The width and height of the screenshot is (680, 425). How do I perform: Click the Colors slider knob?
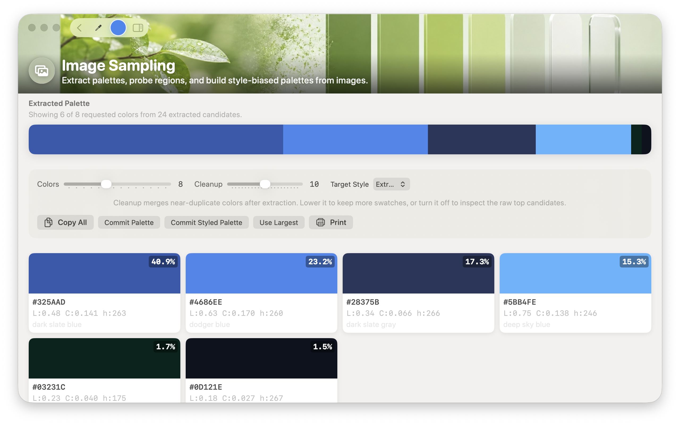(106, 184)
